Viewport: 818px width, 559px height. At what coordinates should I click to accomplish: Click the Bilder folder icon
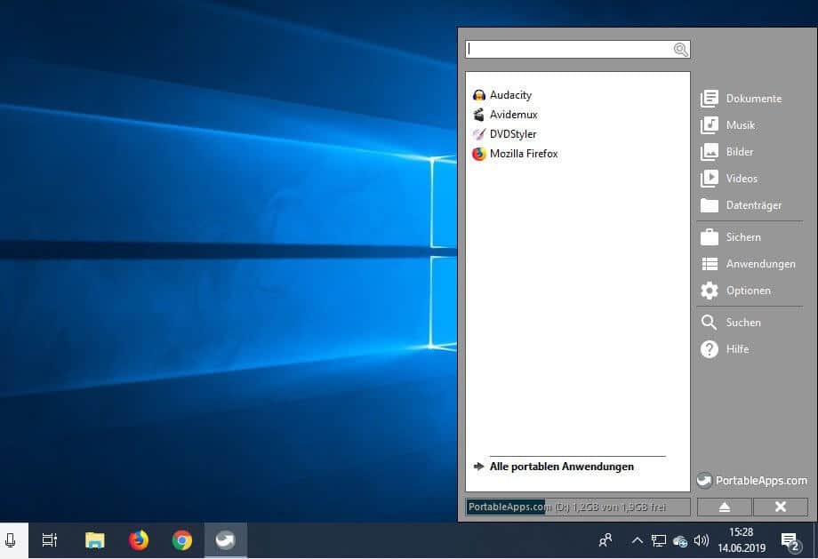(x=710, y=152)
